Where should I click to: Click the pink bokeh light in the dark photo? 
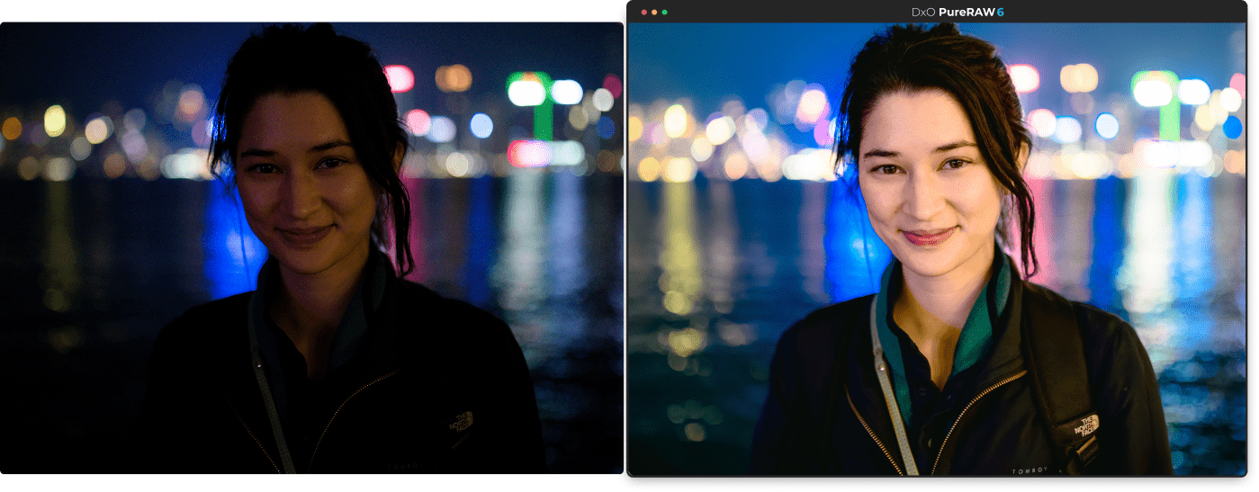[399, 78]
